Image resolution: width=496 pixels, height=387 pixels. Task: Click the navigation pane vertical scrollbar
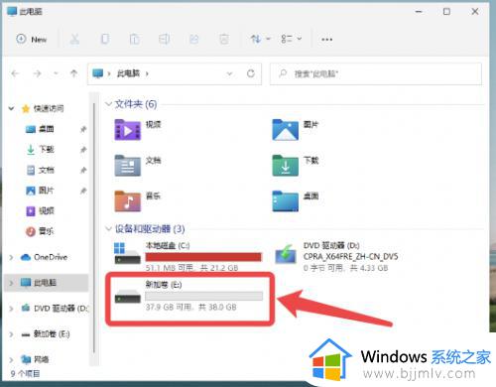[94, 228]
